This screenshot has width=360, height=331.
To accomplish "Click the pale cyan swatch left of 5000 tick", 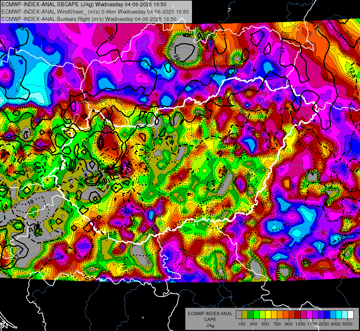I will click(x=345, y=315).
